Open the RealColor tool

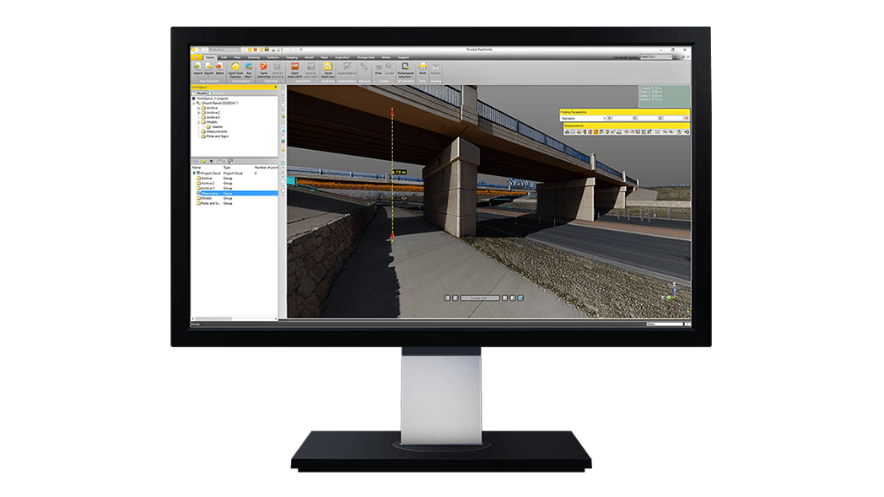(327, 67)
